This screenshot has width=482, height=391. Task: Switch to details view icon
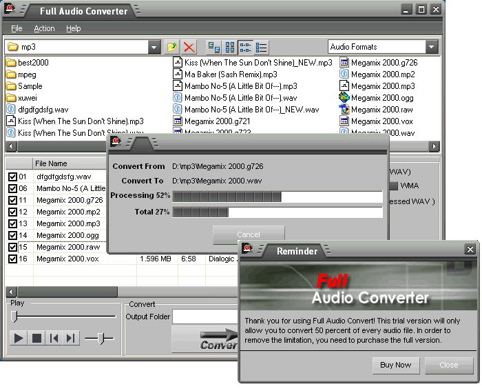point(261,47)
